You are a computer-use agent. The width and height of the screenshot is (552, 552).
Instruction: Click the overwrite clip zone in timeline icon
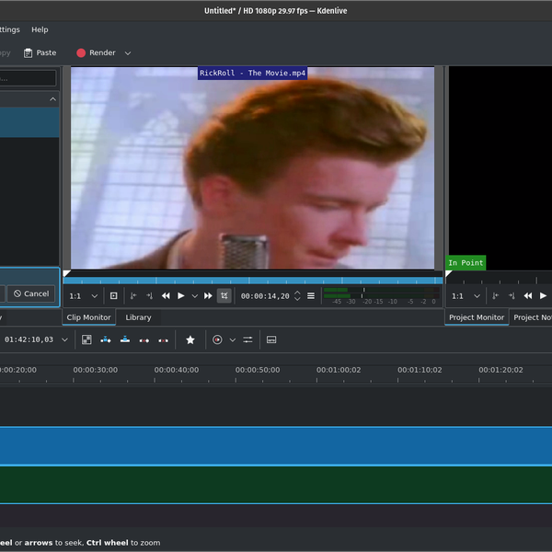[x=125, y=339]
